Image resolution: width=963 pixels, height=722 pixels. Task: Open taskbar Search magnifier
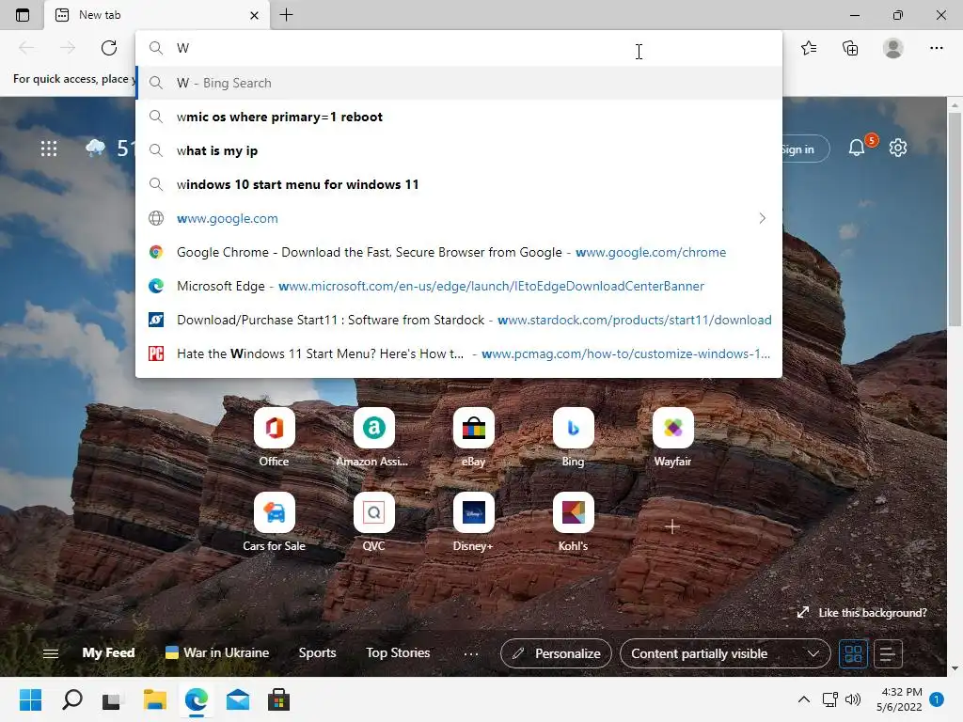tap(71, 699)
